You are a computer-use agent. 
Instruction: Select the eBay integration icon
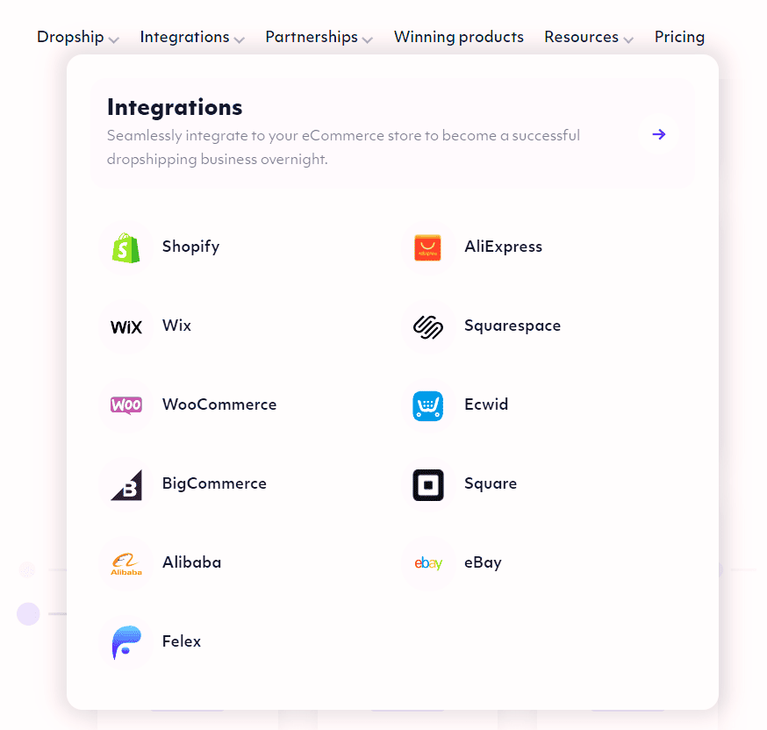click(x=427, y=562)
